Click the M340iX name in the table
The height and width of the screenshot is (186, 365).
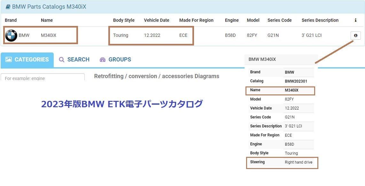49,35
